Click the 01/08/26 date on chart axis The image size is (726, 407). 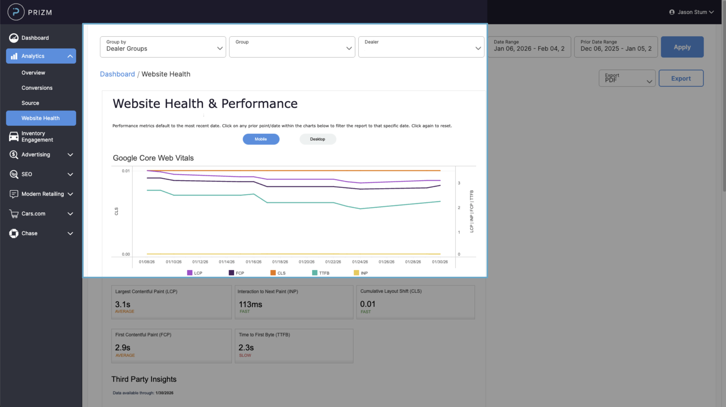pos(147,262)
